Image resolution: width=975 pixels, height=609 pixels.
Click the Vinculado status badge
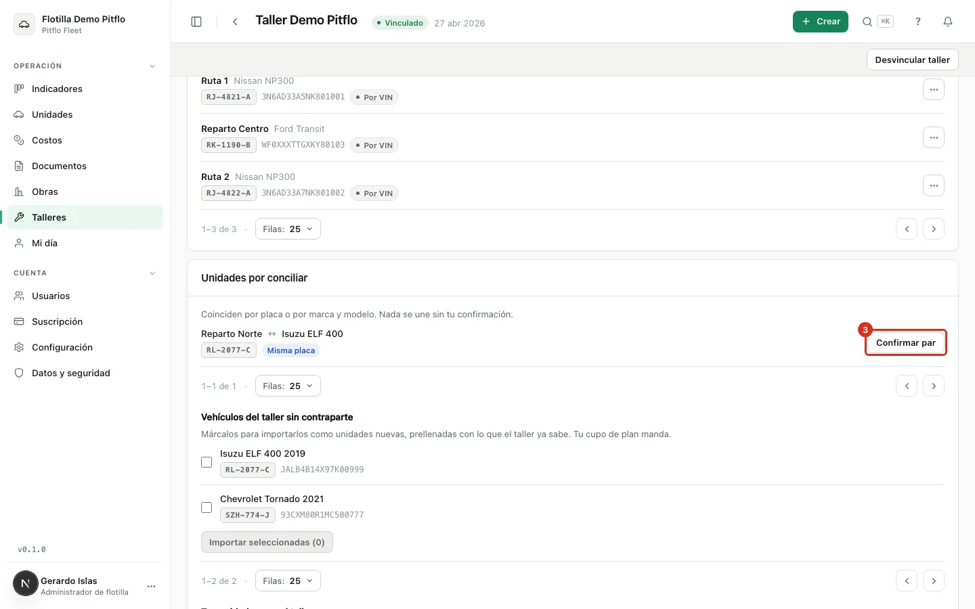tap(399, 23)
